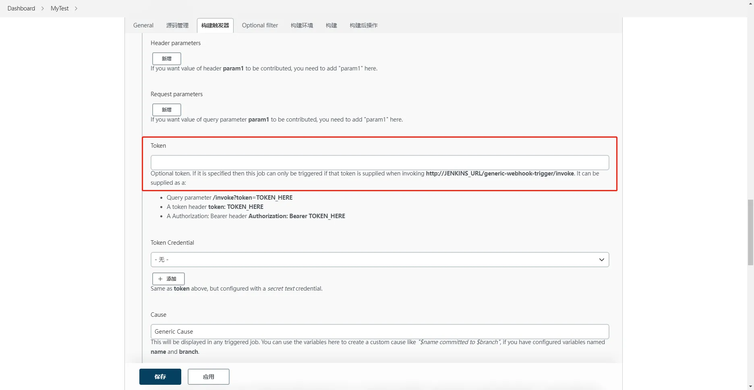Focus the Token text field
The height and width of the screenshot is (390, 754).
(x=379, y=163)
